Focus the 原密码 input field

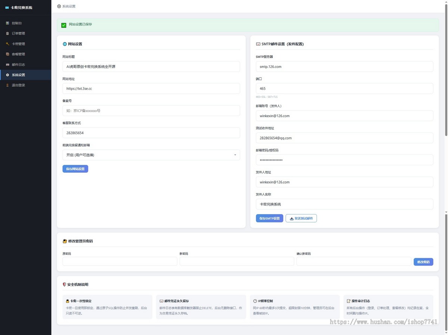coord(120,261)
